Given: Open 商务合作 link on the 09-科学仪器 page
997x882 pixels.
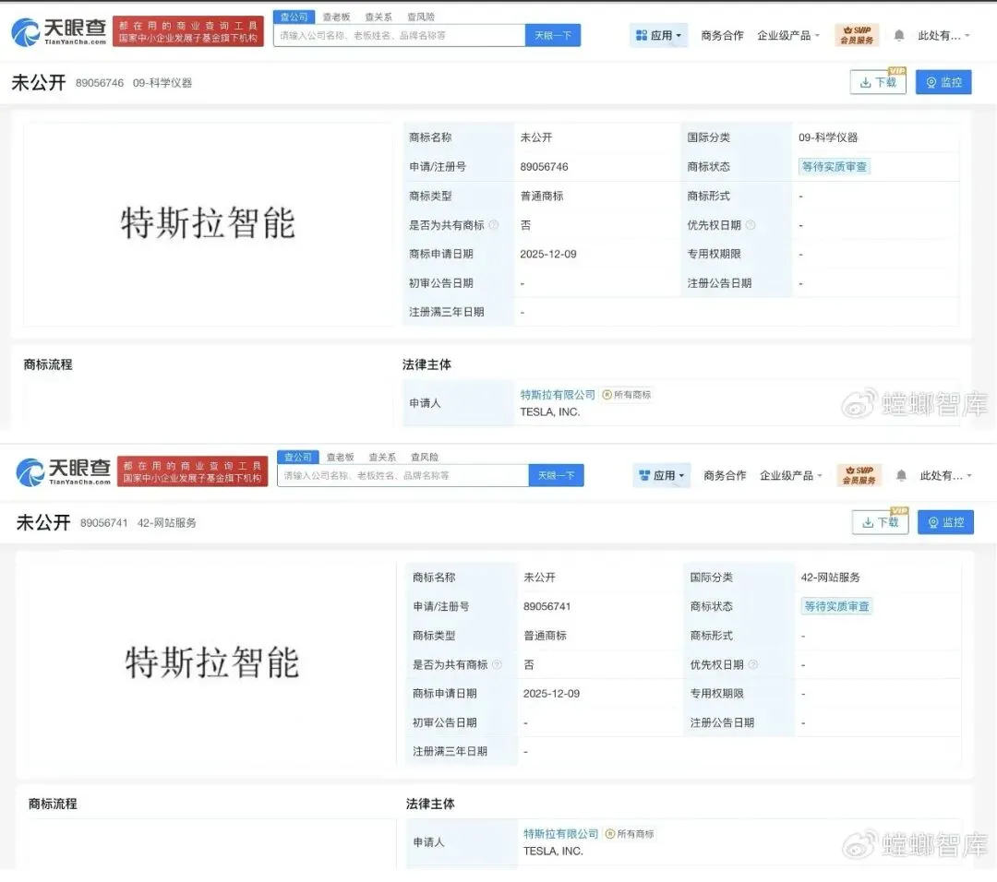Looking at the screenshot, I should point(722,36).
